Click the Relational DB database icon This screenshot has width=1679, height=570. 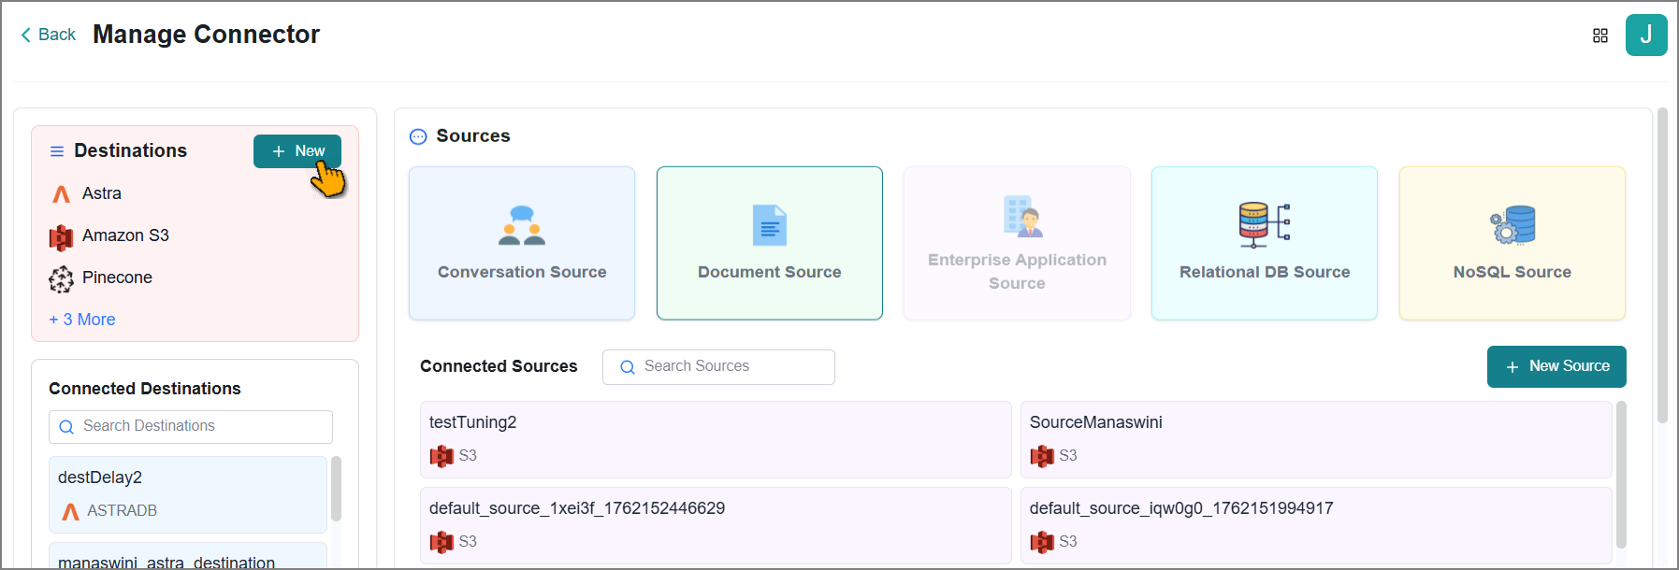[1265, 225]
